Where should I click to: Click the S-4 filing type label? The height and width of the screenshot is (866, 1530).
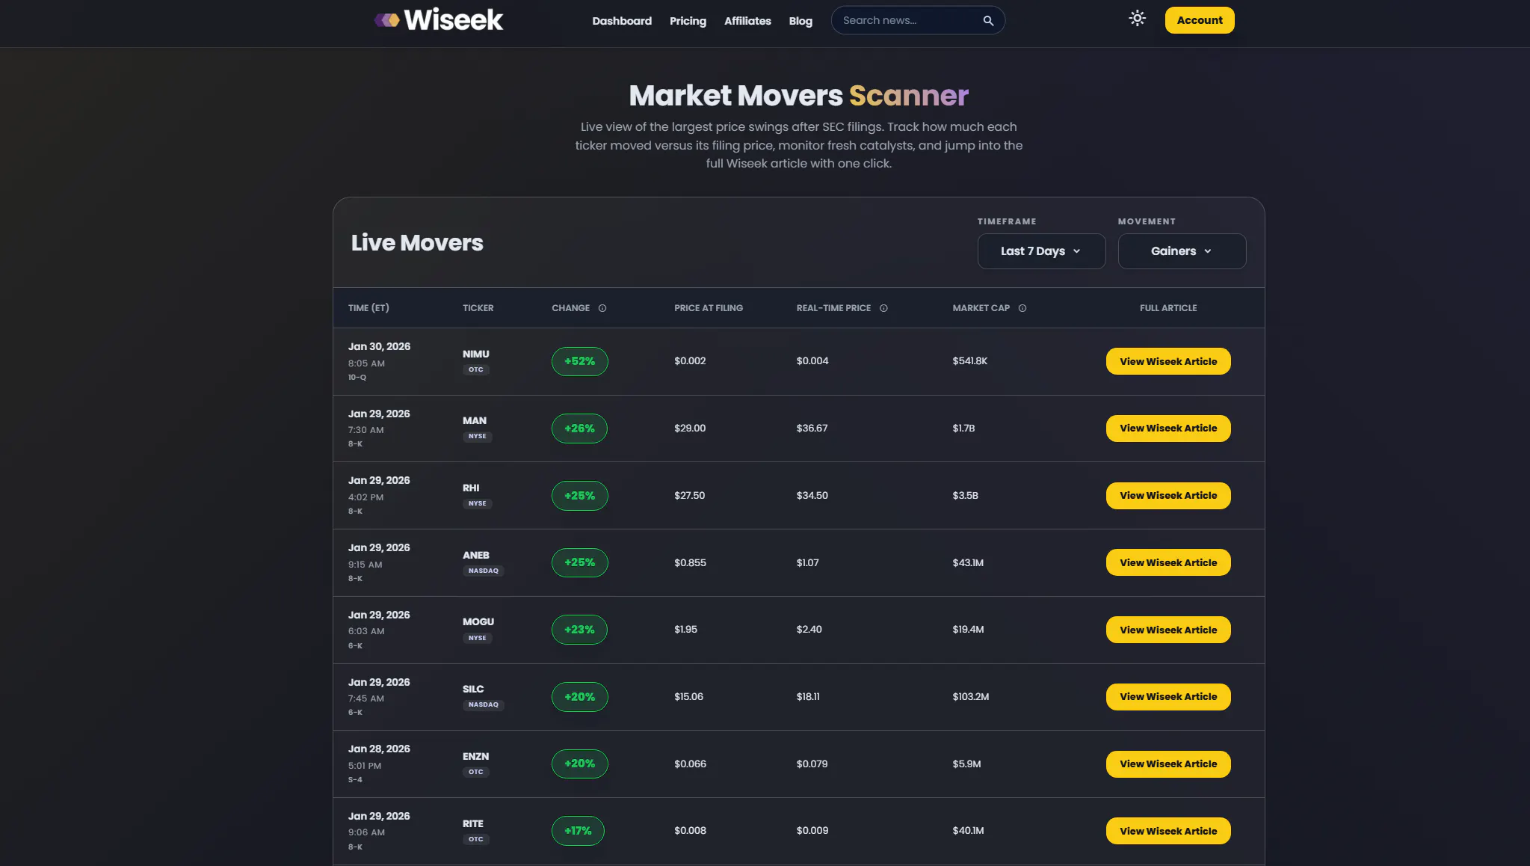[x=355, y=780]
